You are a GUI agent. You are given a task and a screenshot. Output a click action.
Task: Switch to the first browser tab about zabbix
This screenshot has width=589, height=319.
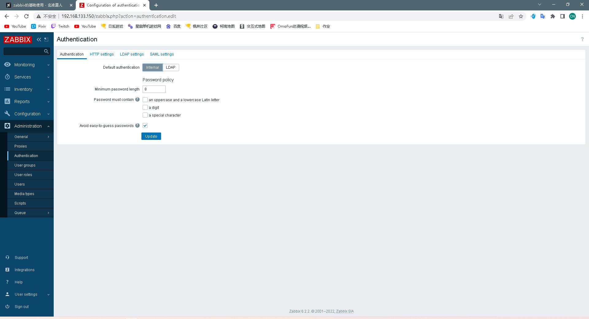tap(38, 5)
